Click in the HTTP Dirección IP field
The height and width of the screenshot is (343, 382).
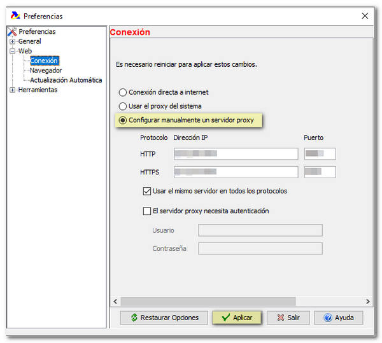(x=236, y=154)
